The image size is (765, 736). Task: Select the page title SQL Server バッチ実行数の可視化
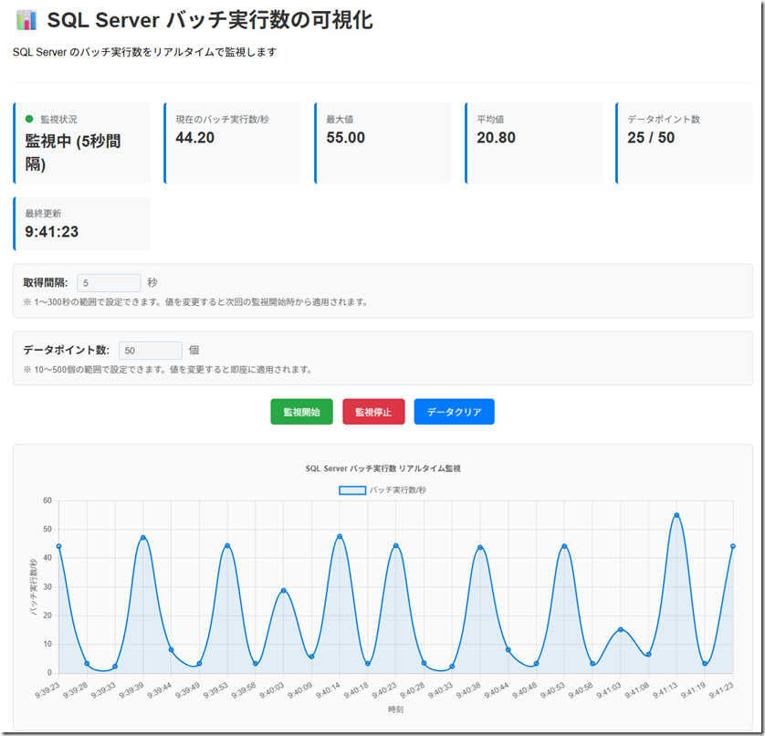coord(210,21)
